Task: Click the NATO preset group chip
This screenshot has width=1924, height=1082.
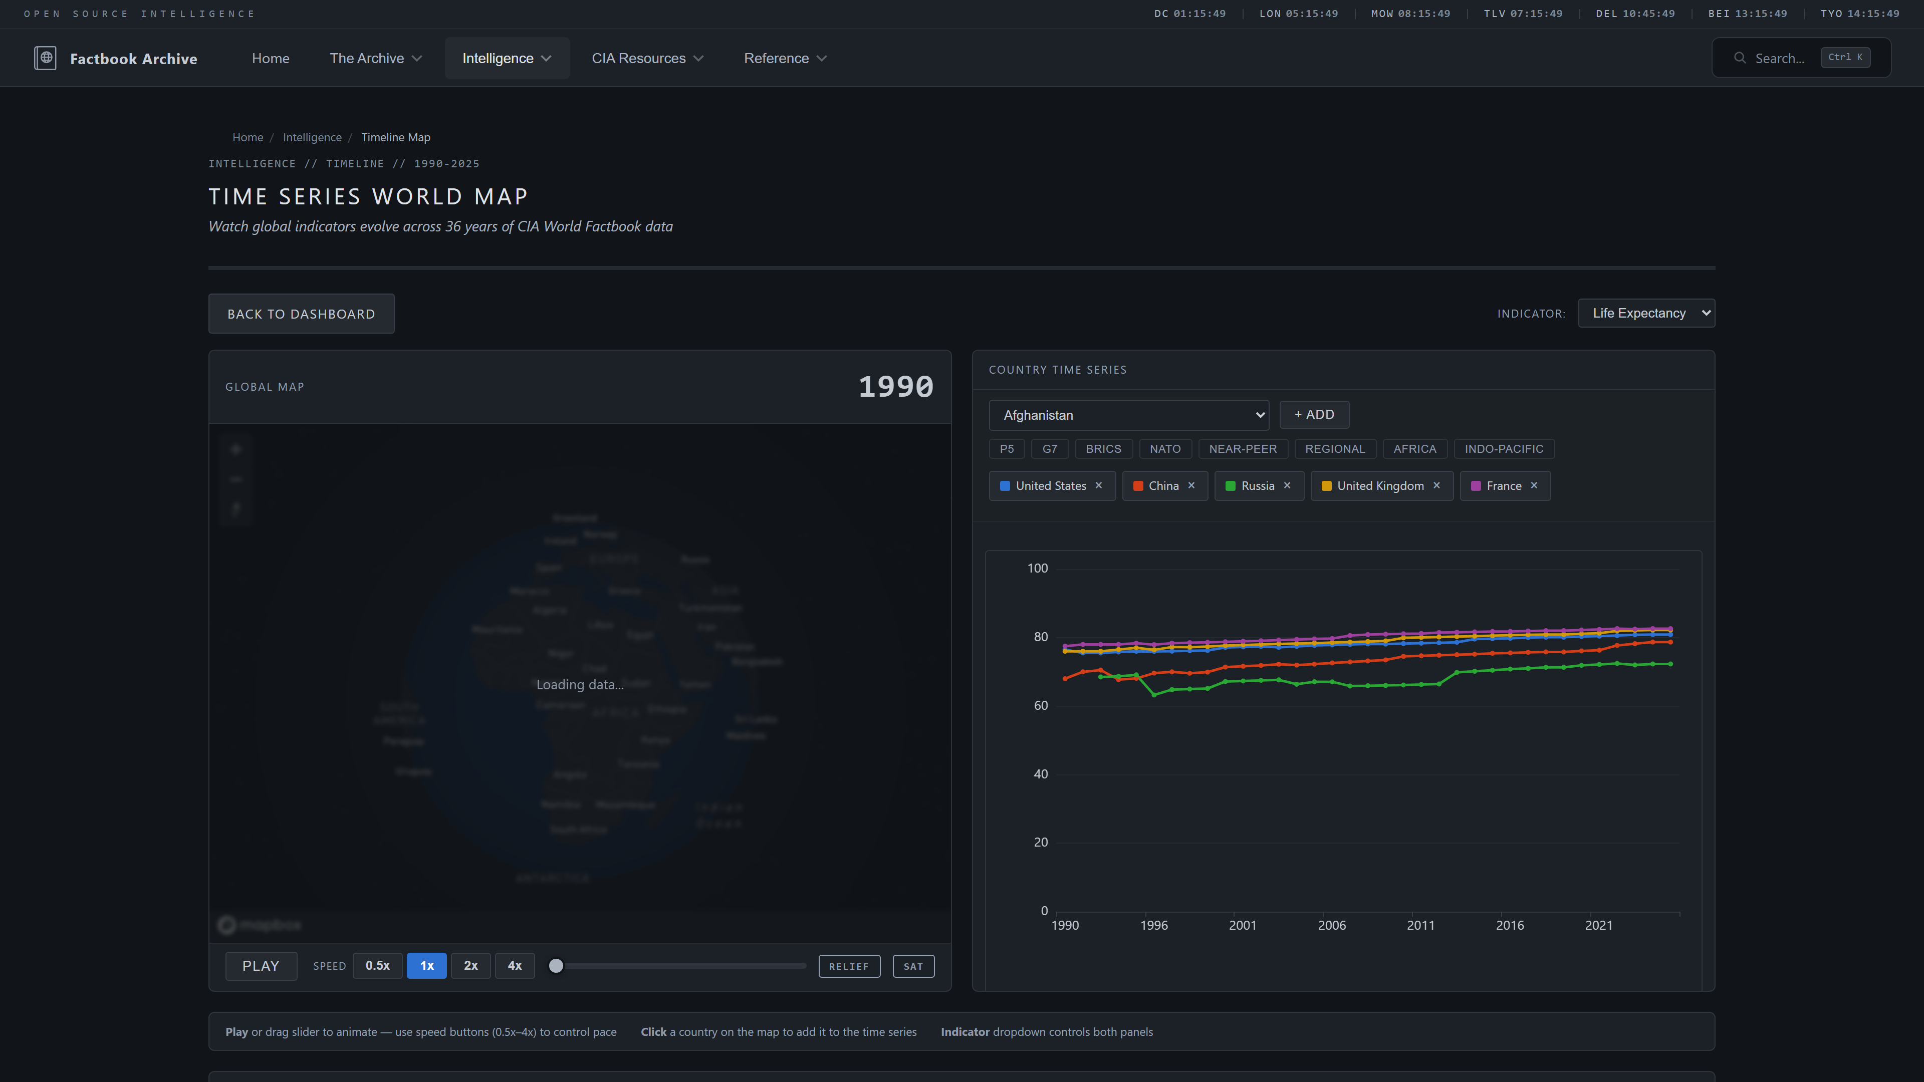Action: [1165, 449]
